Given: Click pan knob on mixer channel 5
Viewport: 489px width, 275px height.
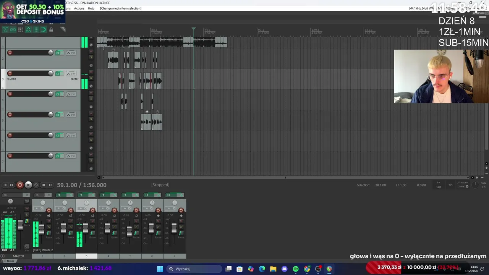Looking at the screenshot, I should point(130,202).
